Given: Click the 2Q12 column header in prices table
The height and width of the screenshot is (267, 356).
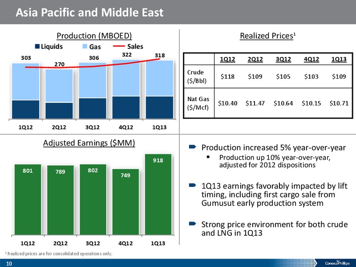Looking at the screenshot, I should (255, 59).
